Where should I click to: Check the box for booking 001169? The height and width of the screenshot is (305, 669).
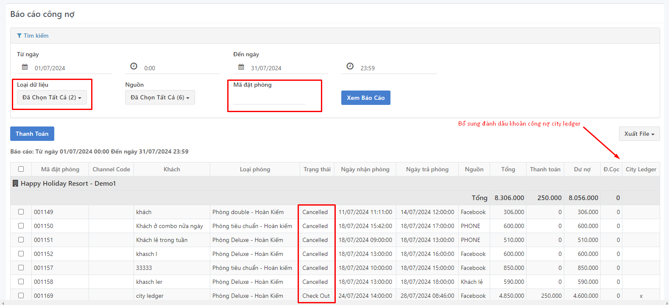[x=21, y=296]
